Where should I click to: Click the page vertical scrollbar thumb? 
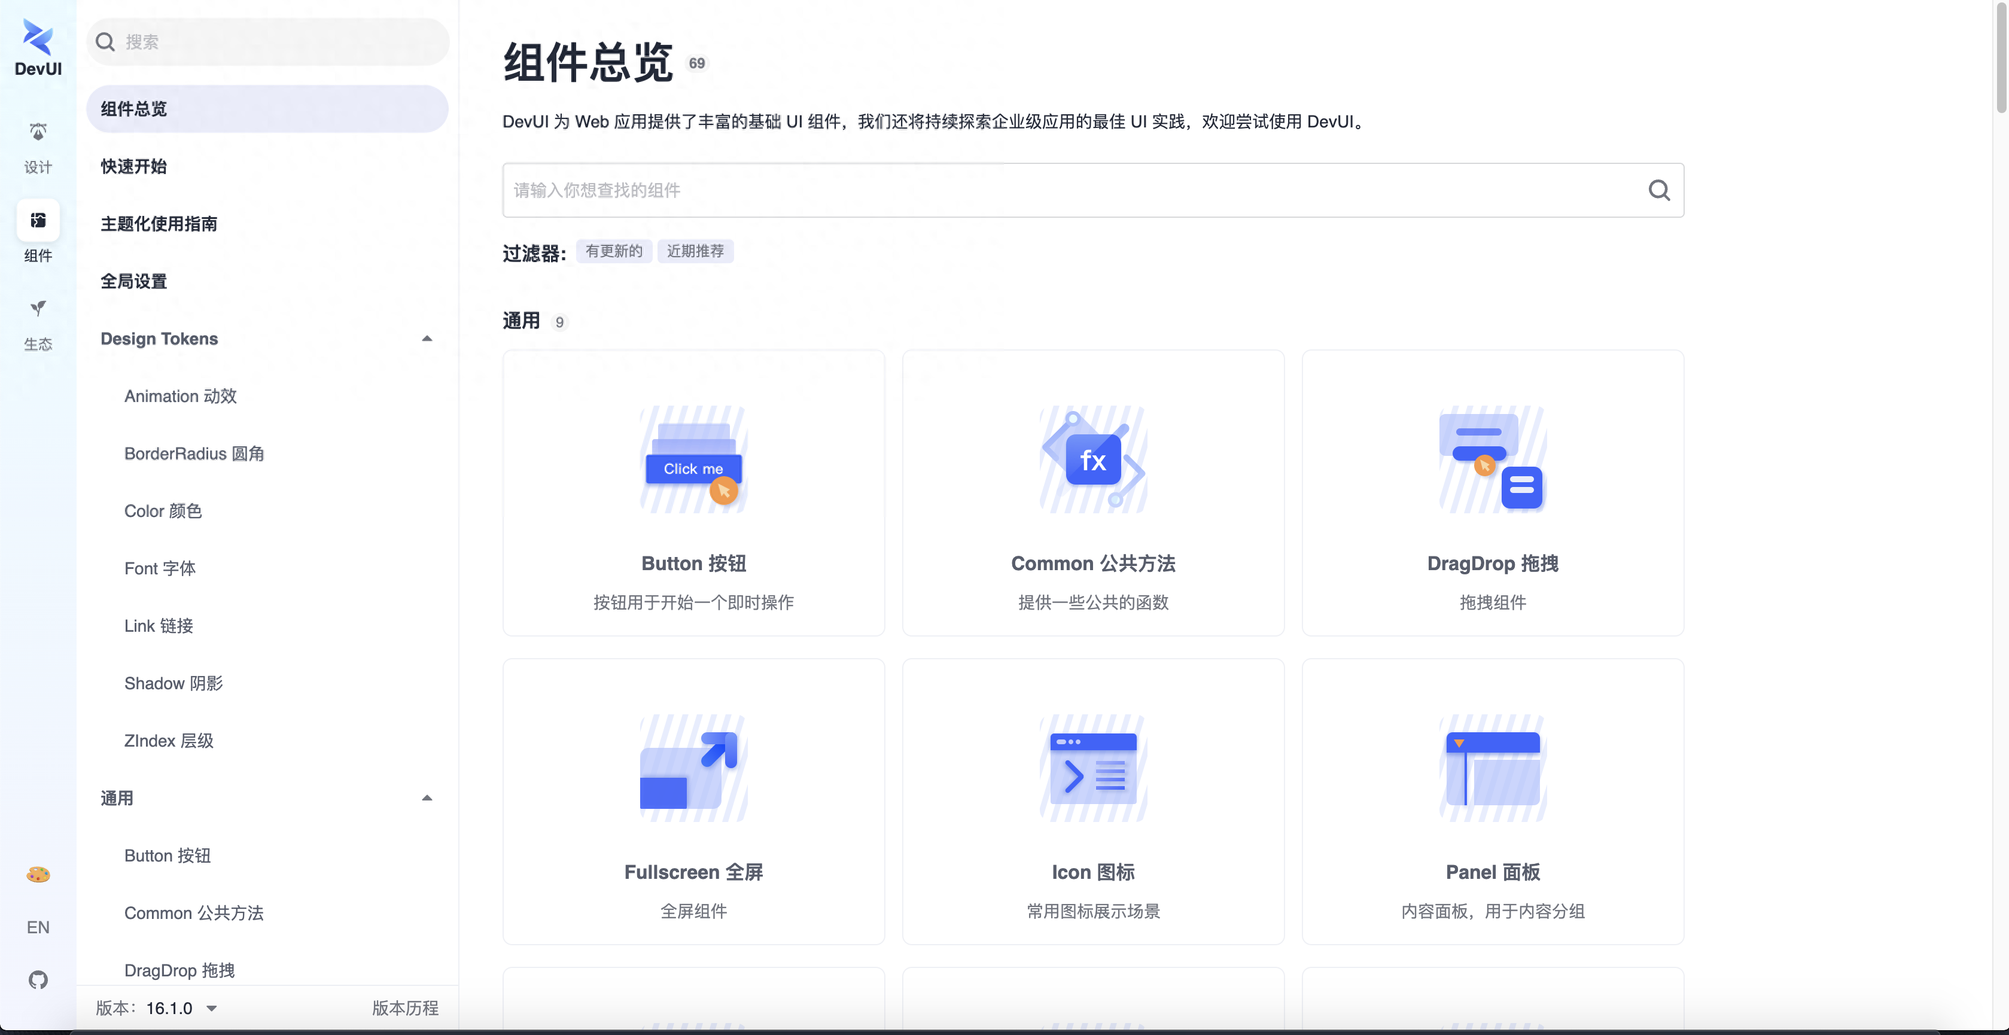tap(2001, 59)
